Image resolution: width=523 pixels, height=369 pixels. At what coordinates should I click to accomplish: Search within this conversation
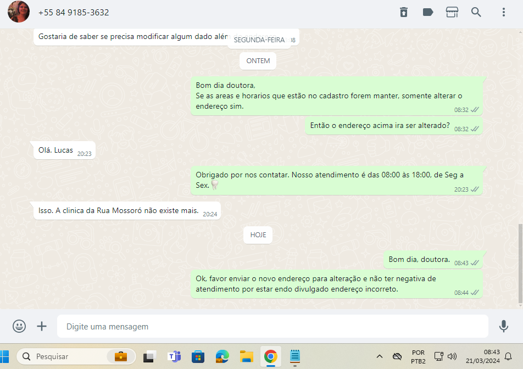[x=476, y=12]
